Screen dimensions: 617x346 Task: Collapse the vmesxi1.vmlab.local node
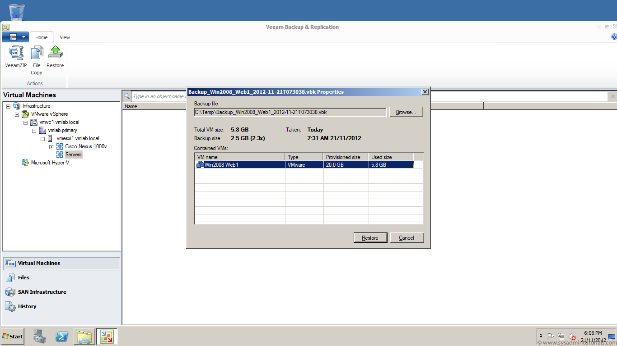coord(42,139)
